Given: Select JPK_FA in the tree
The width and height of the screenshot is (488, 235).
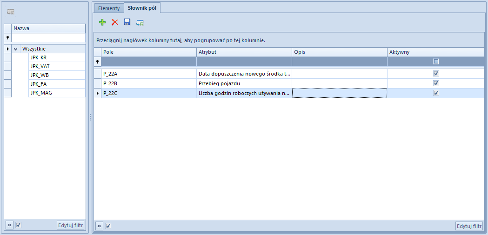Looking at the screenshot, I should tap(57, 84).
